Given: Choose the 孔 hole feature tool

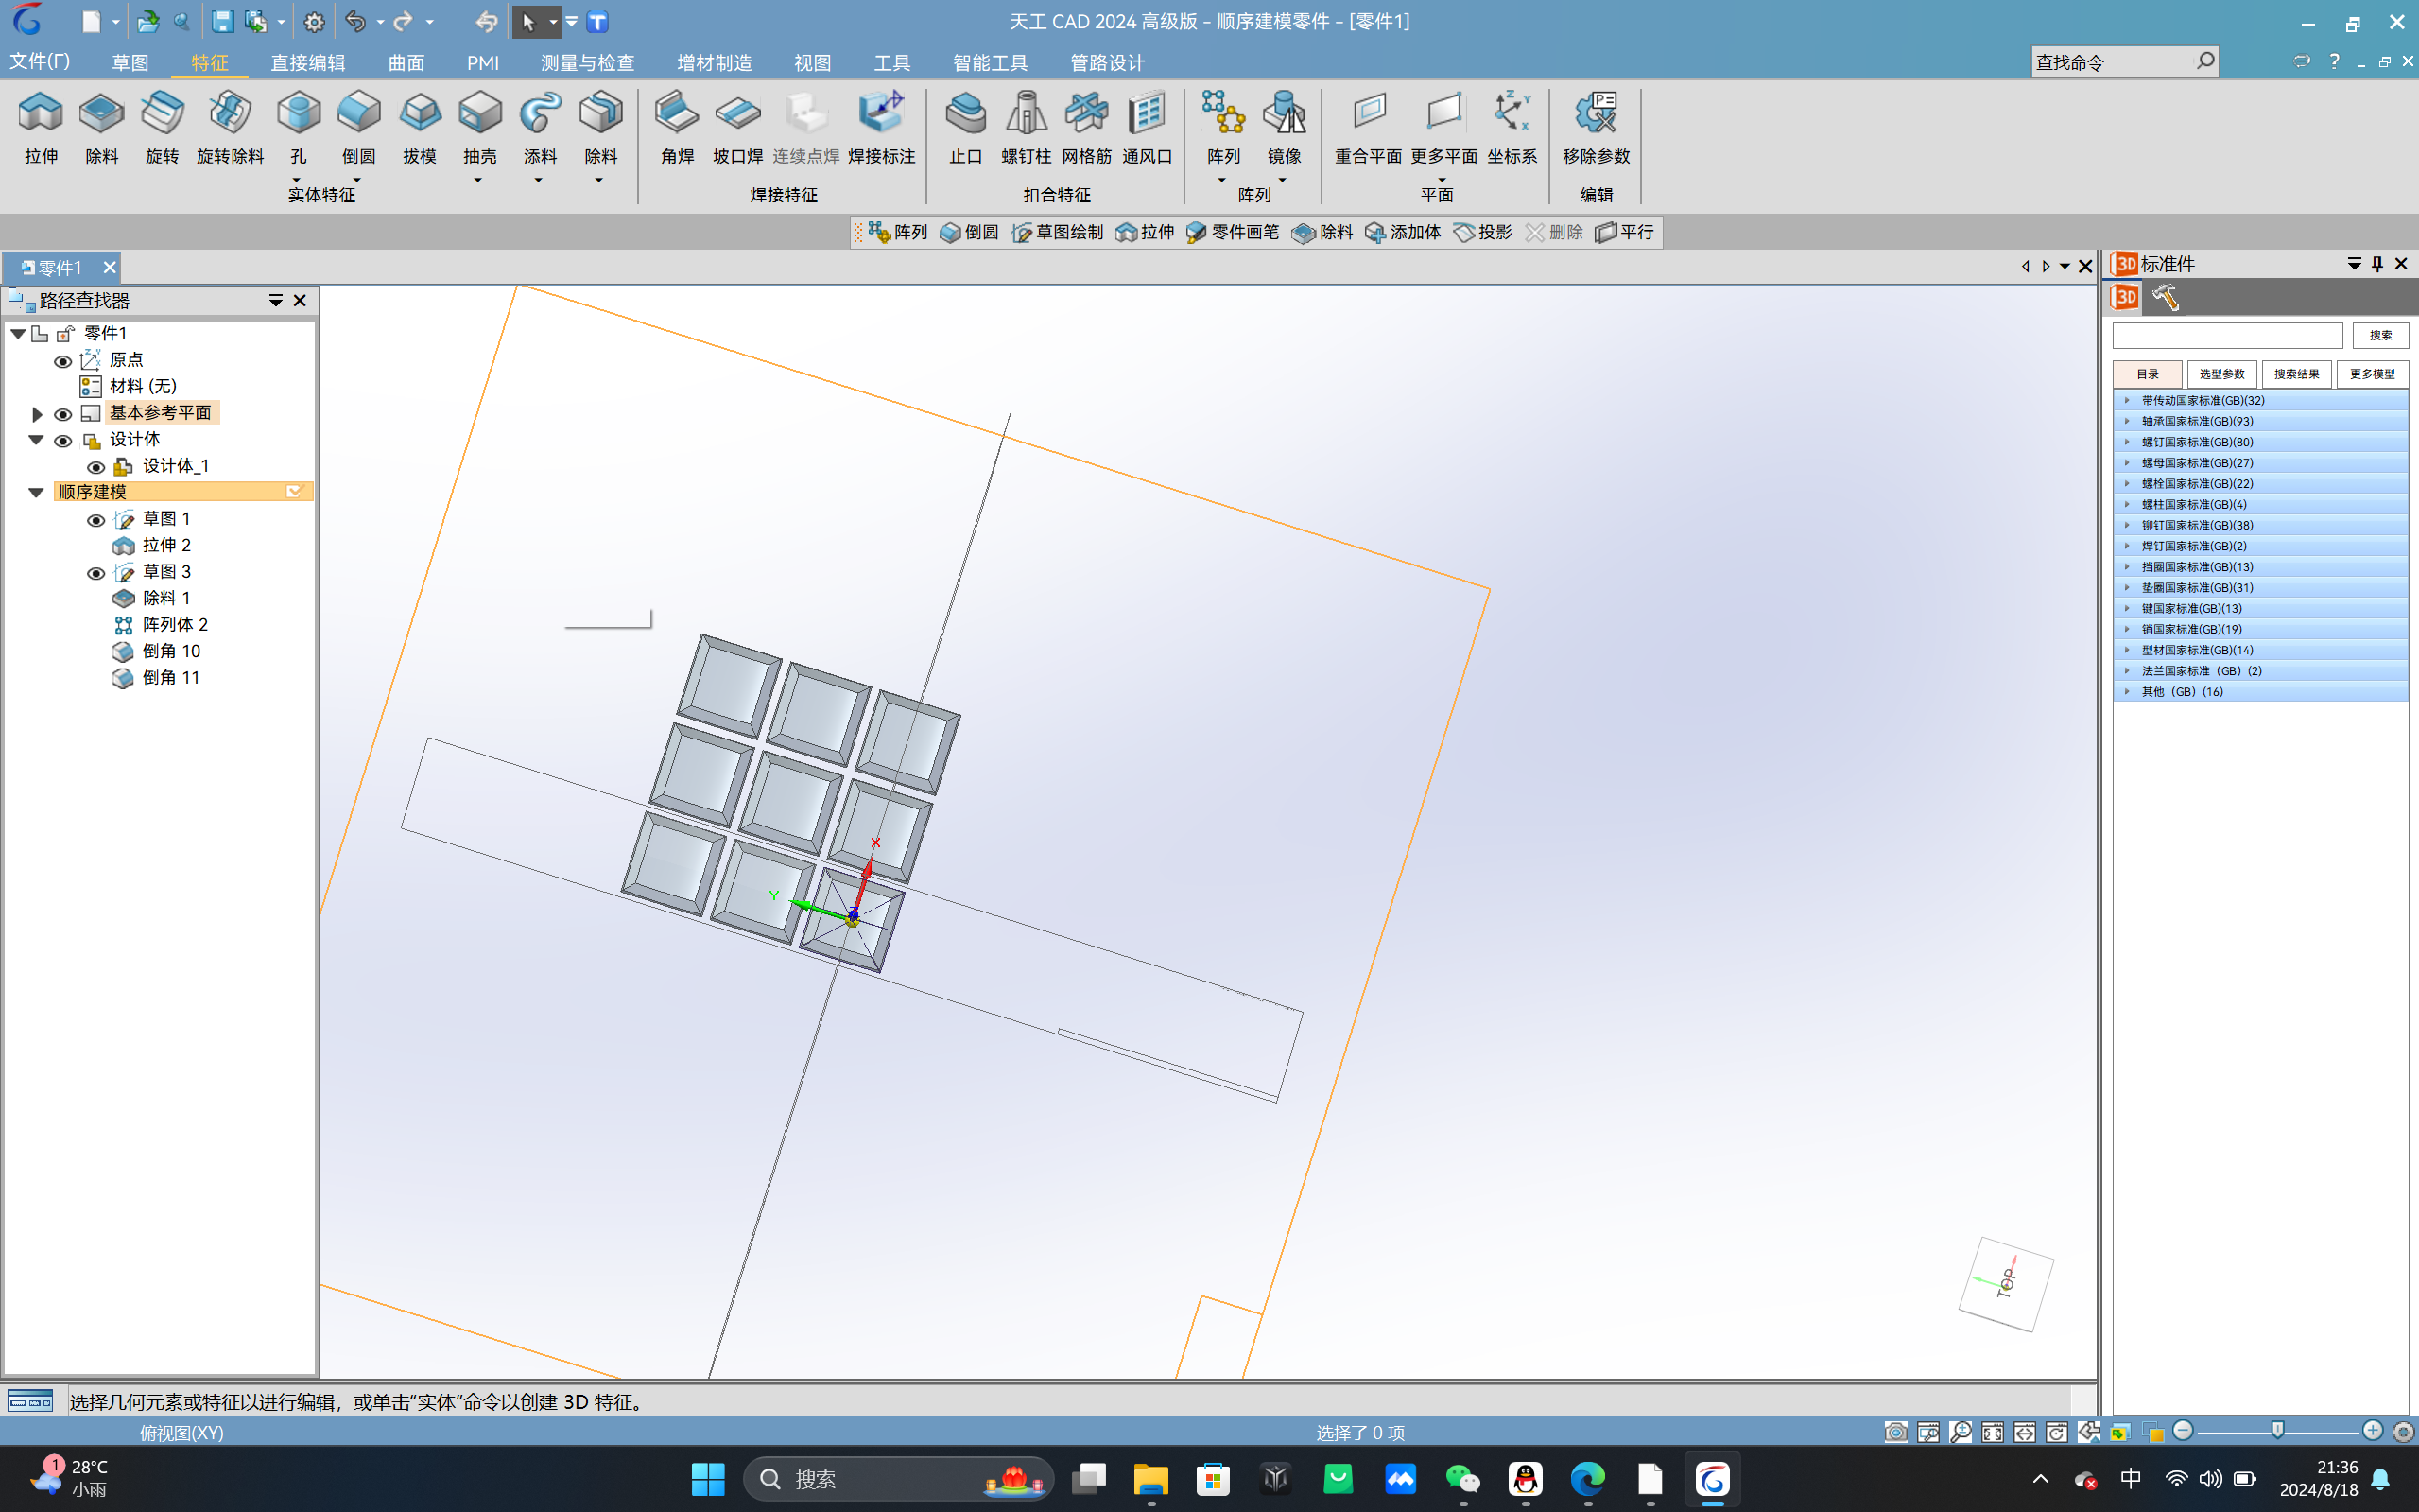Looking at the screenshot, I should point(298,127).
